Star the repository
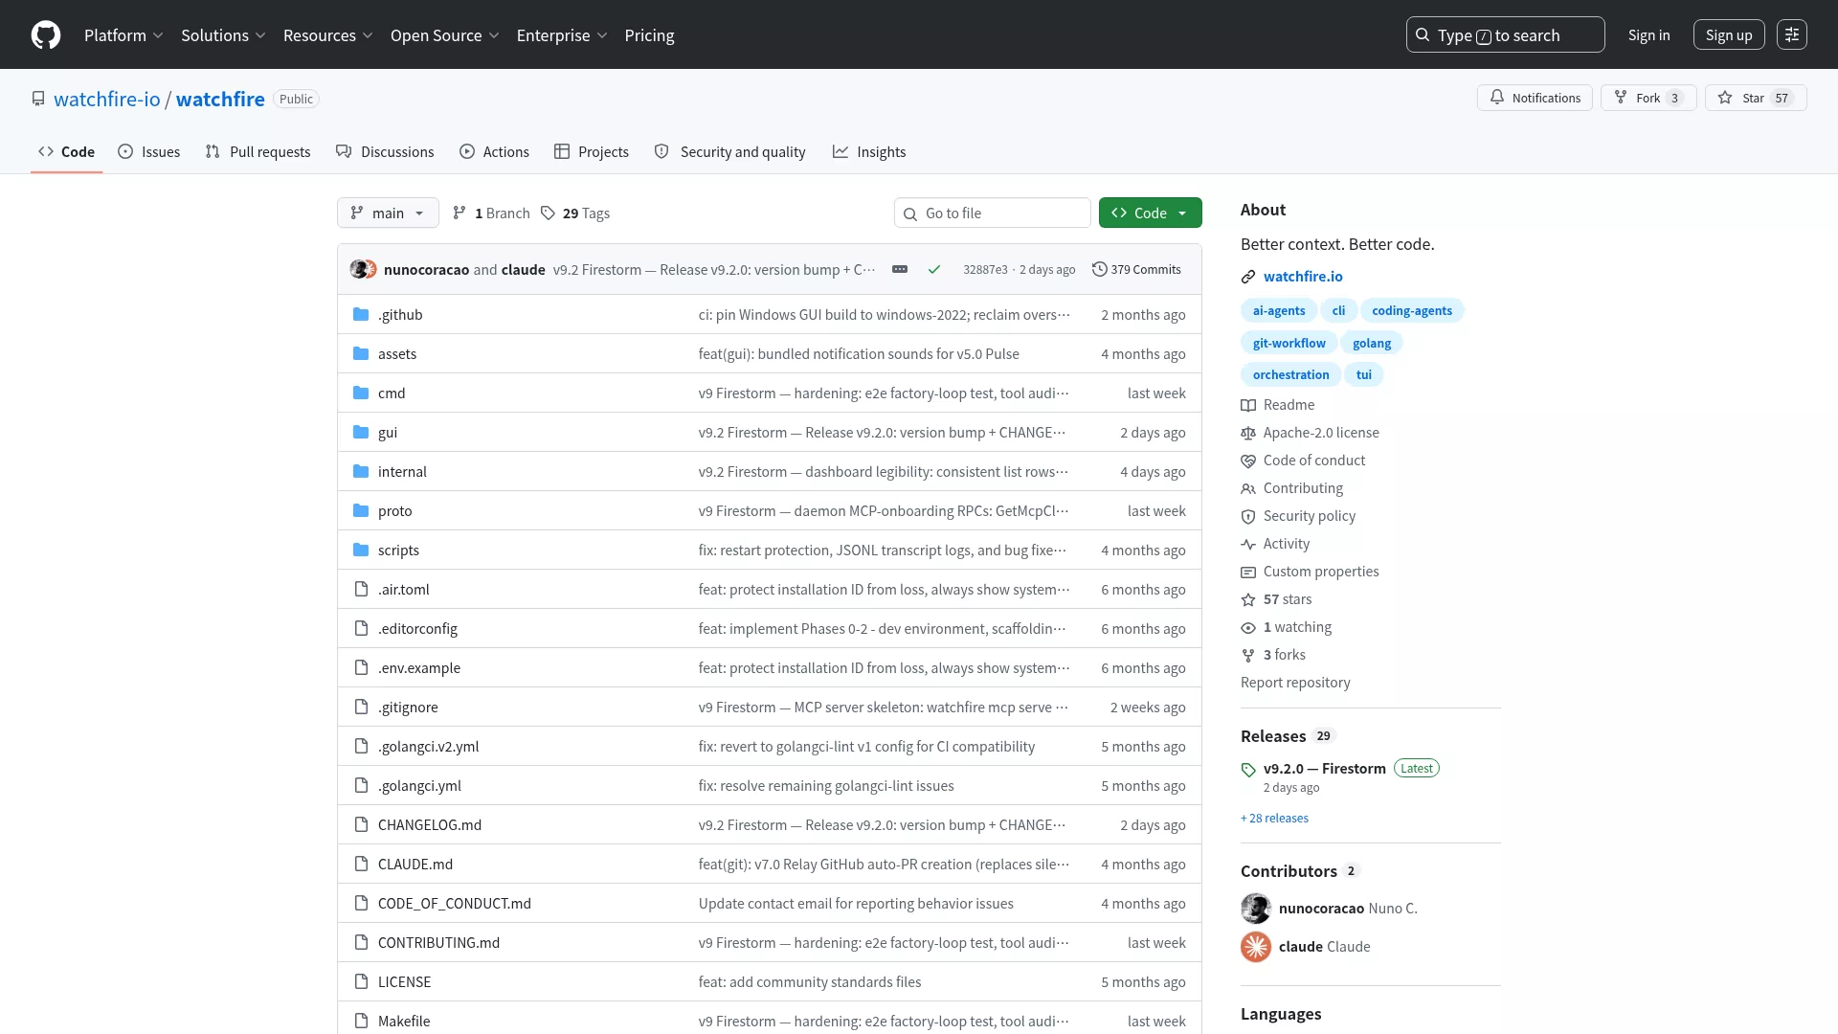This screenshot has height=1034, width=1838. pyautogui.click(x=1756, y=98)
